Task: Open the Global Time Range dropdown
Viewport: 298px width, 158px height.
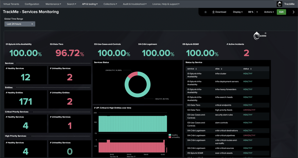Action: [20, 24]
